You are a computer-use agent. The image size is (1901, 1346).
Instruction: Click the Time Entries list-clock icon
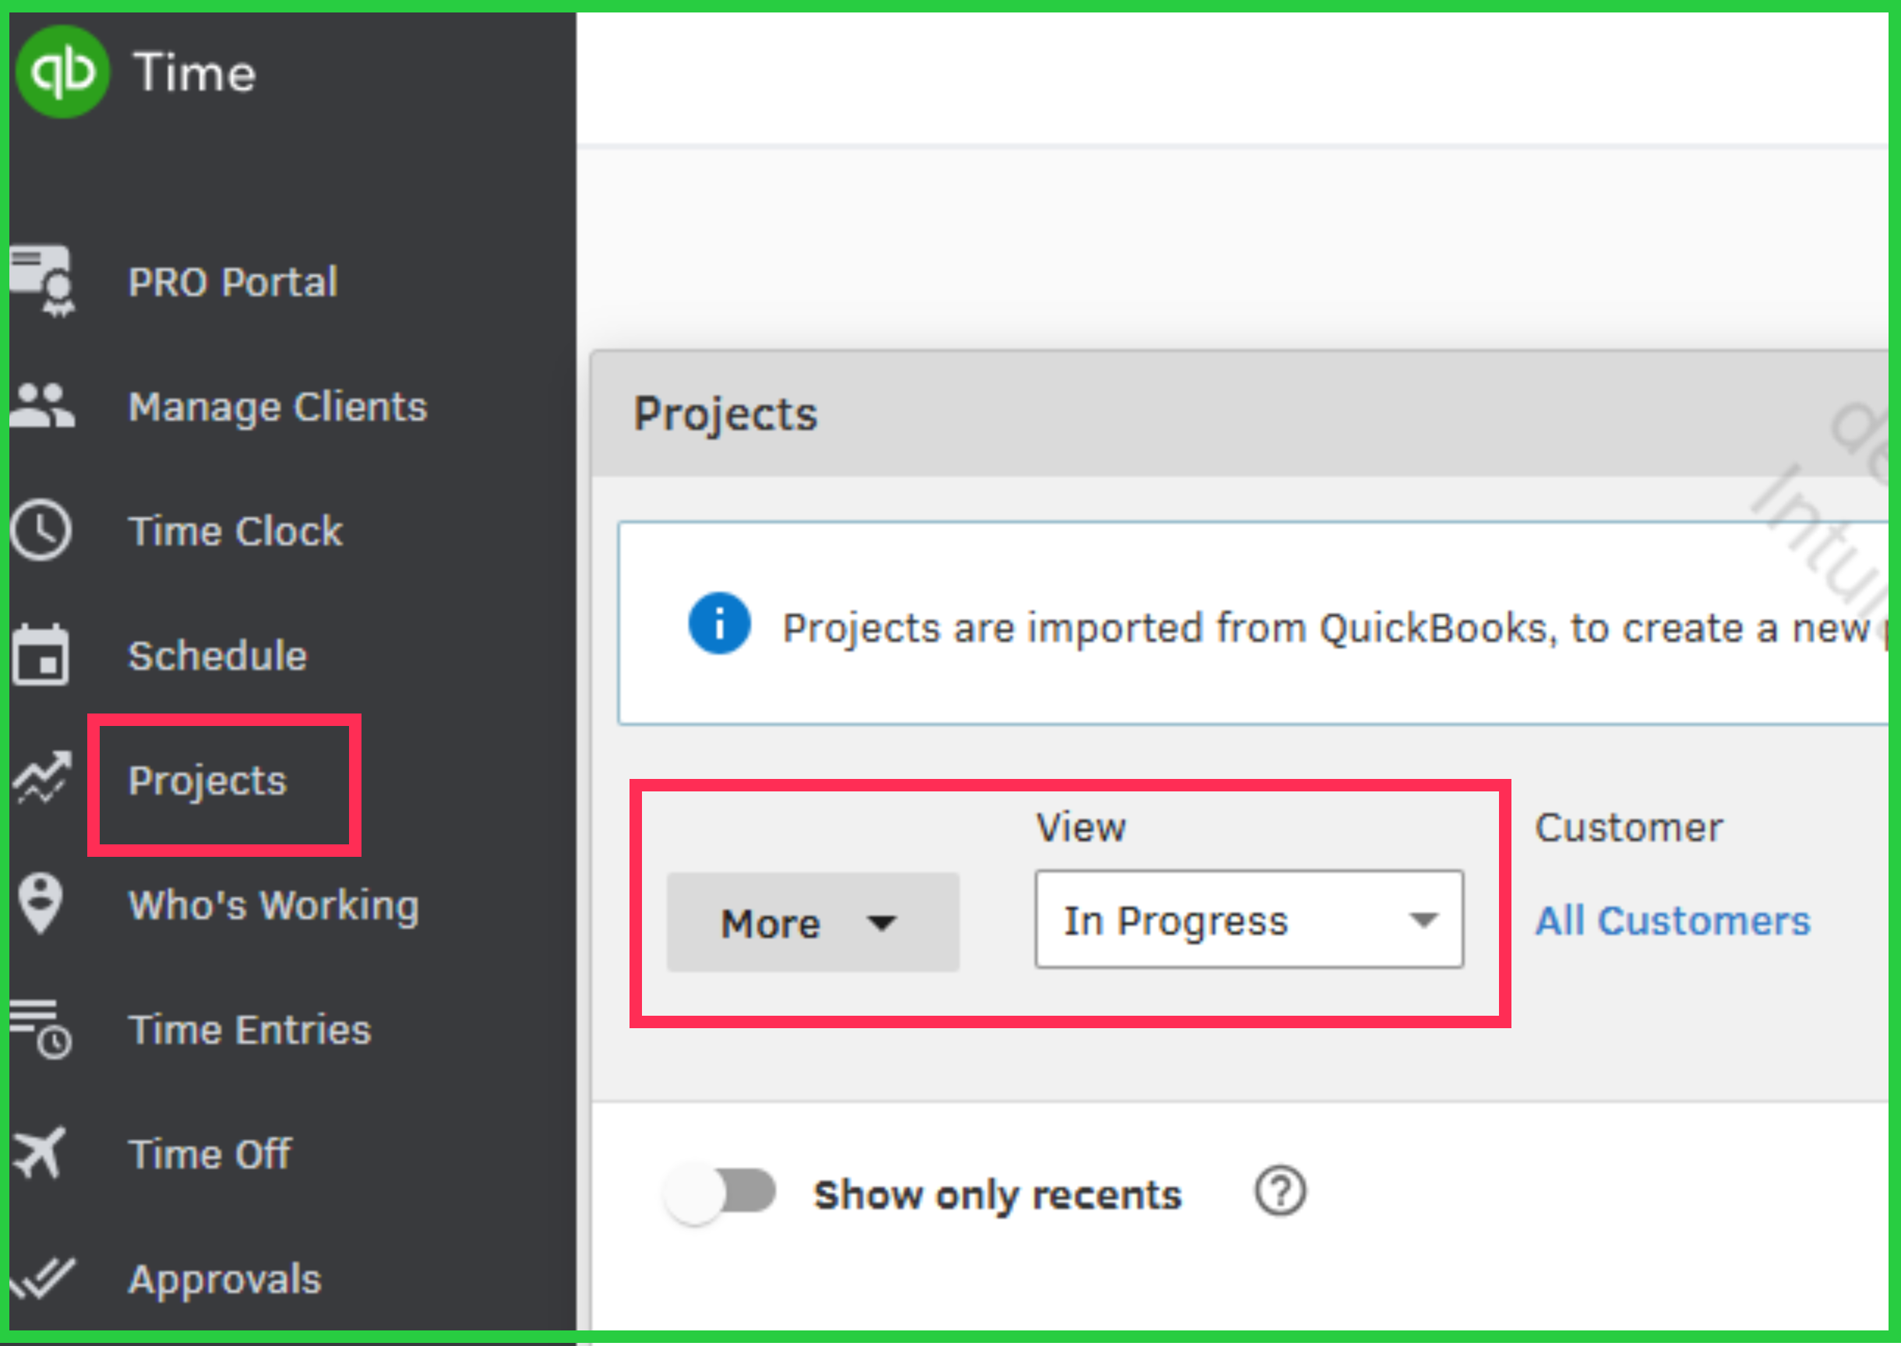pos(41,1028)
